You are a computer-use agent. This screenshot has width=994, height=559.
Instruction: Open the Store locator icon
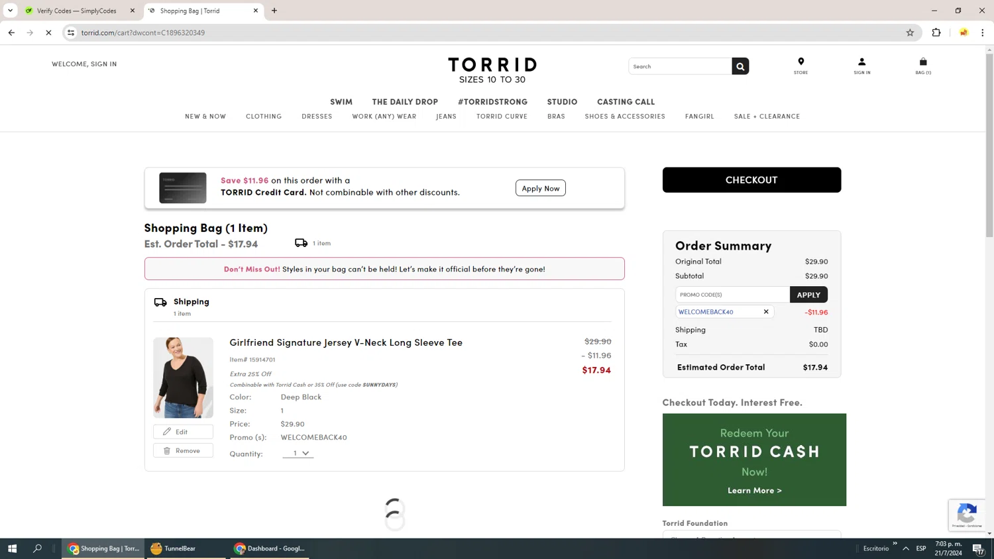pyautogui.click(x=801, y=65)
